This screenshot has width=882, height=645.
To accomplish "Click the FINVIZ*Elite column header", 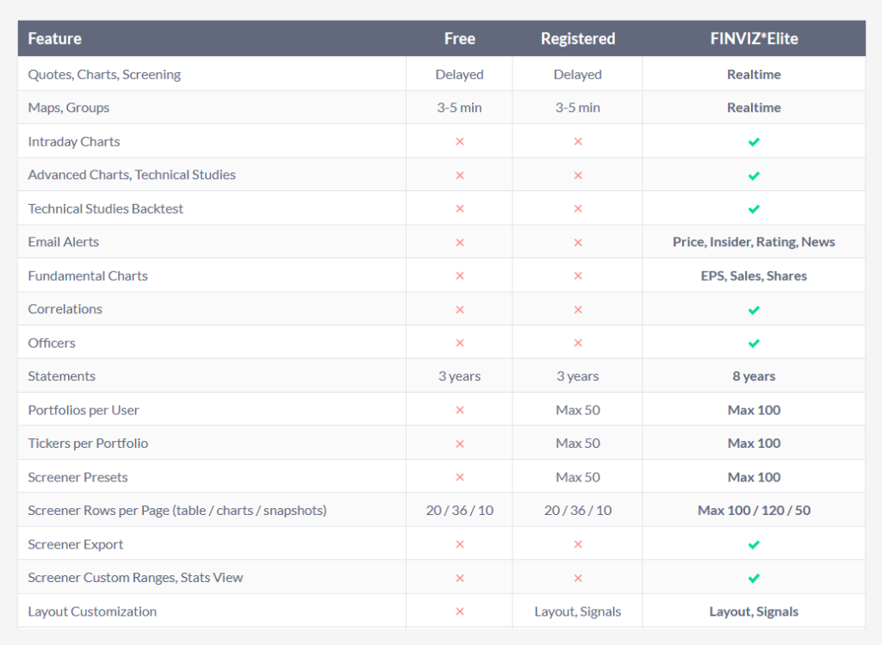I will pos(754,39).
